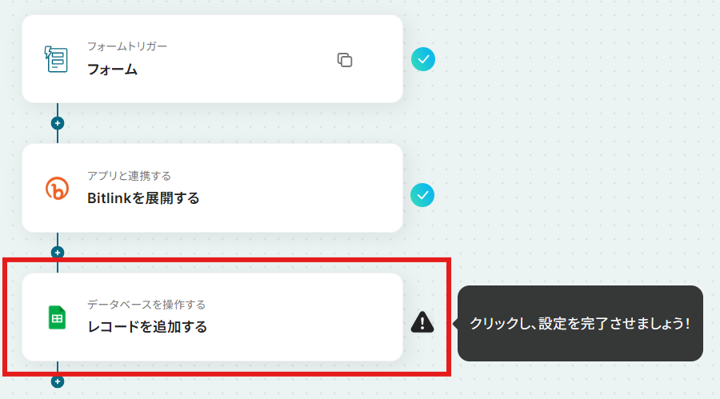The width and height of the screenshot is (720, 399).
Task: Select the Bitlinkを展開する title text
Action: point(143,198)
